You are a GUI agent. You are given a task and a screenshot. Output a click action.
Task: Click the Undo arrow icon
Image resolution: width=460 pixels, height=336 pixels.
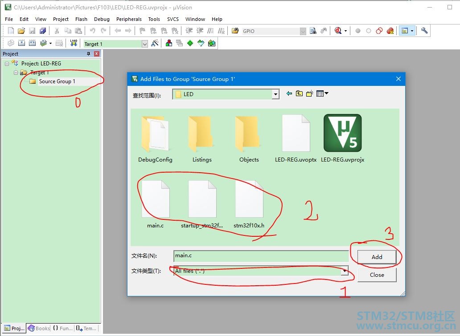coord(92,30)
